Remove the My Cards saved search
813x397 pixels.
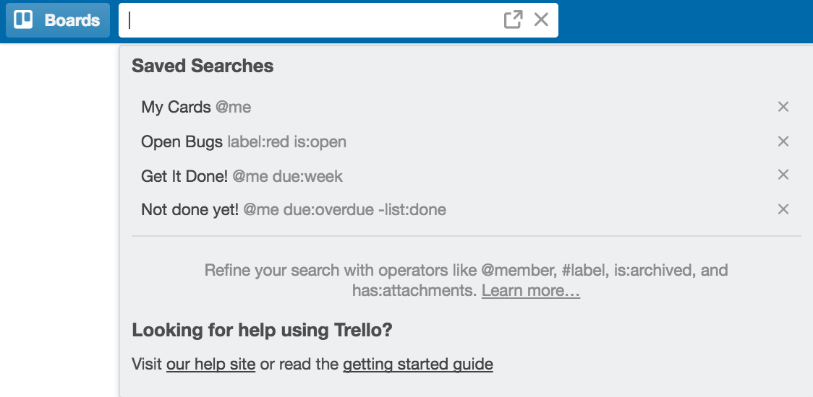783,107
